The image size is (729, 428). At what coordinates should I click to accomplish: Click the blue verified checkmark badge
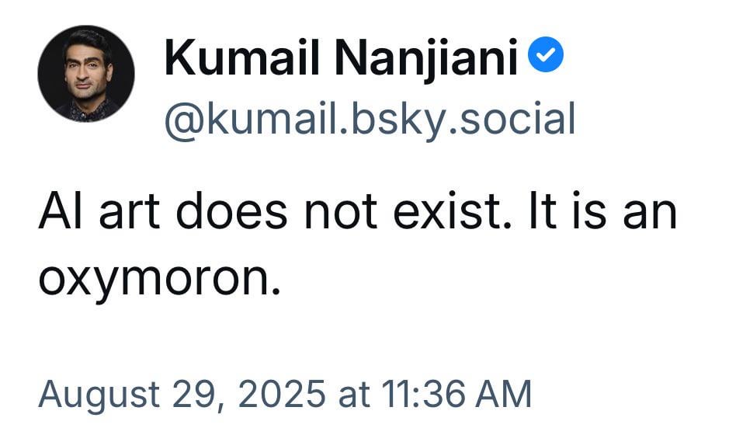point(546,54)
